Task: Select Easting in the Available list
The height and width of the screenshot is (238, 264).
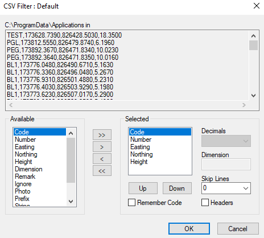Action: pos(40,147)
